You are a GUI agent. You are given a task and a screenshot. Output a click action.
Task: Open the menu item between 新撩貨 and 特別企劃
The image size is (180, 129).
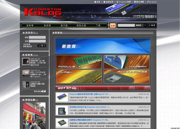pos(64,25)
